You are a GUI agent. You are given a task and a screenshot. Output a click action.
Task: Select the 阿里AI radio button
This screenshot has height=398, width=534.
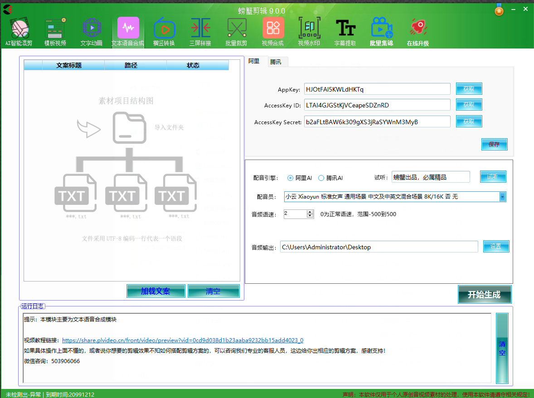tap(291, 178)
